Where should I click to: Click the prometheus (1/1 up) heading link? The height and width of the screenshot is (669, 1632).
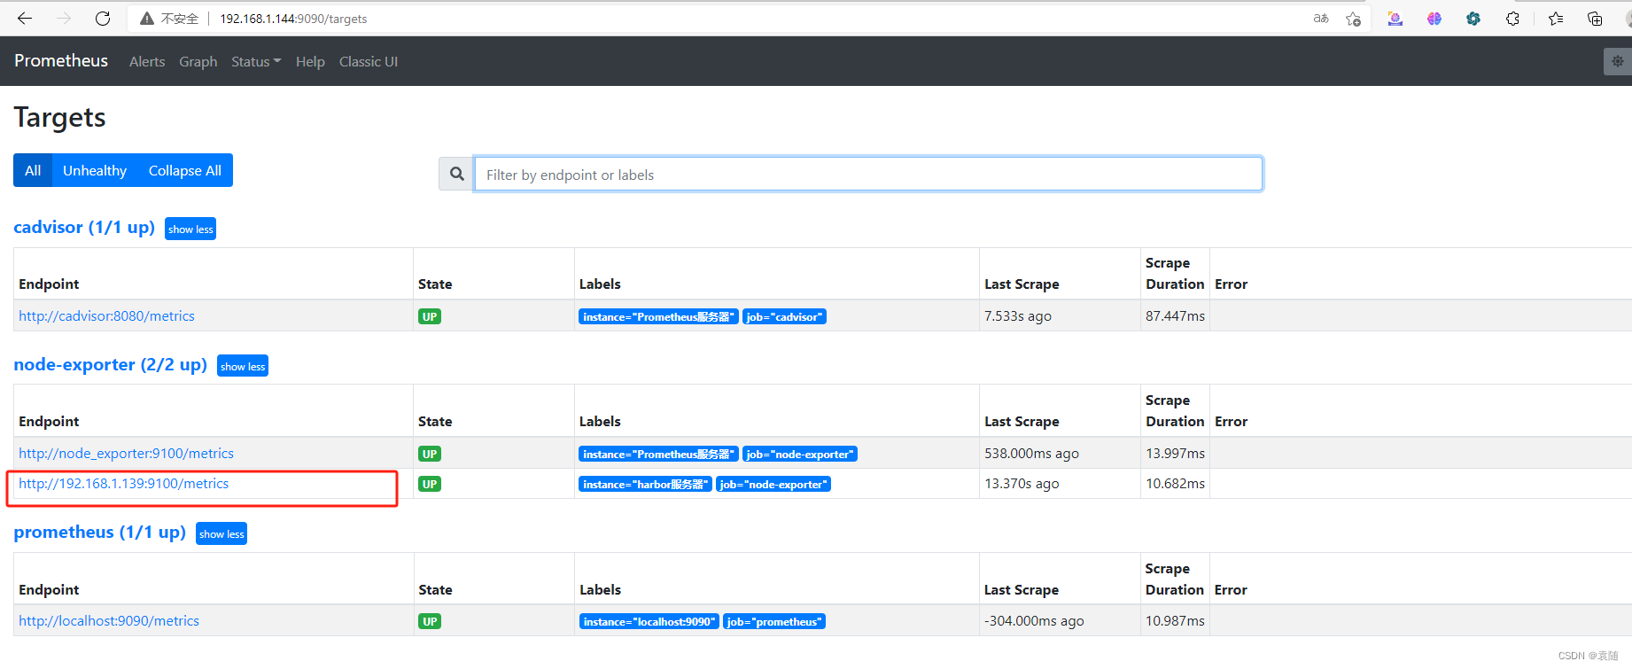[100, 532]
